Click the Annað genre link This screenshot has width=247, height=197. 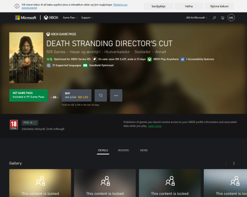pyautogui.click(x=160, y=52)
